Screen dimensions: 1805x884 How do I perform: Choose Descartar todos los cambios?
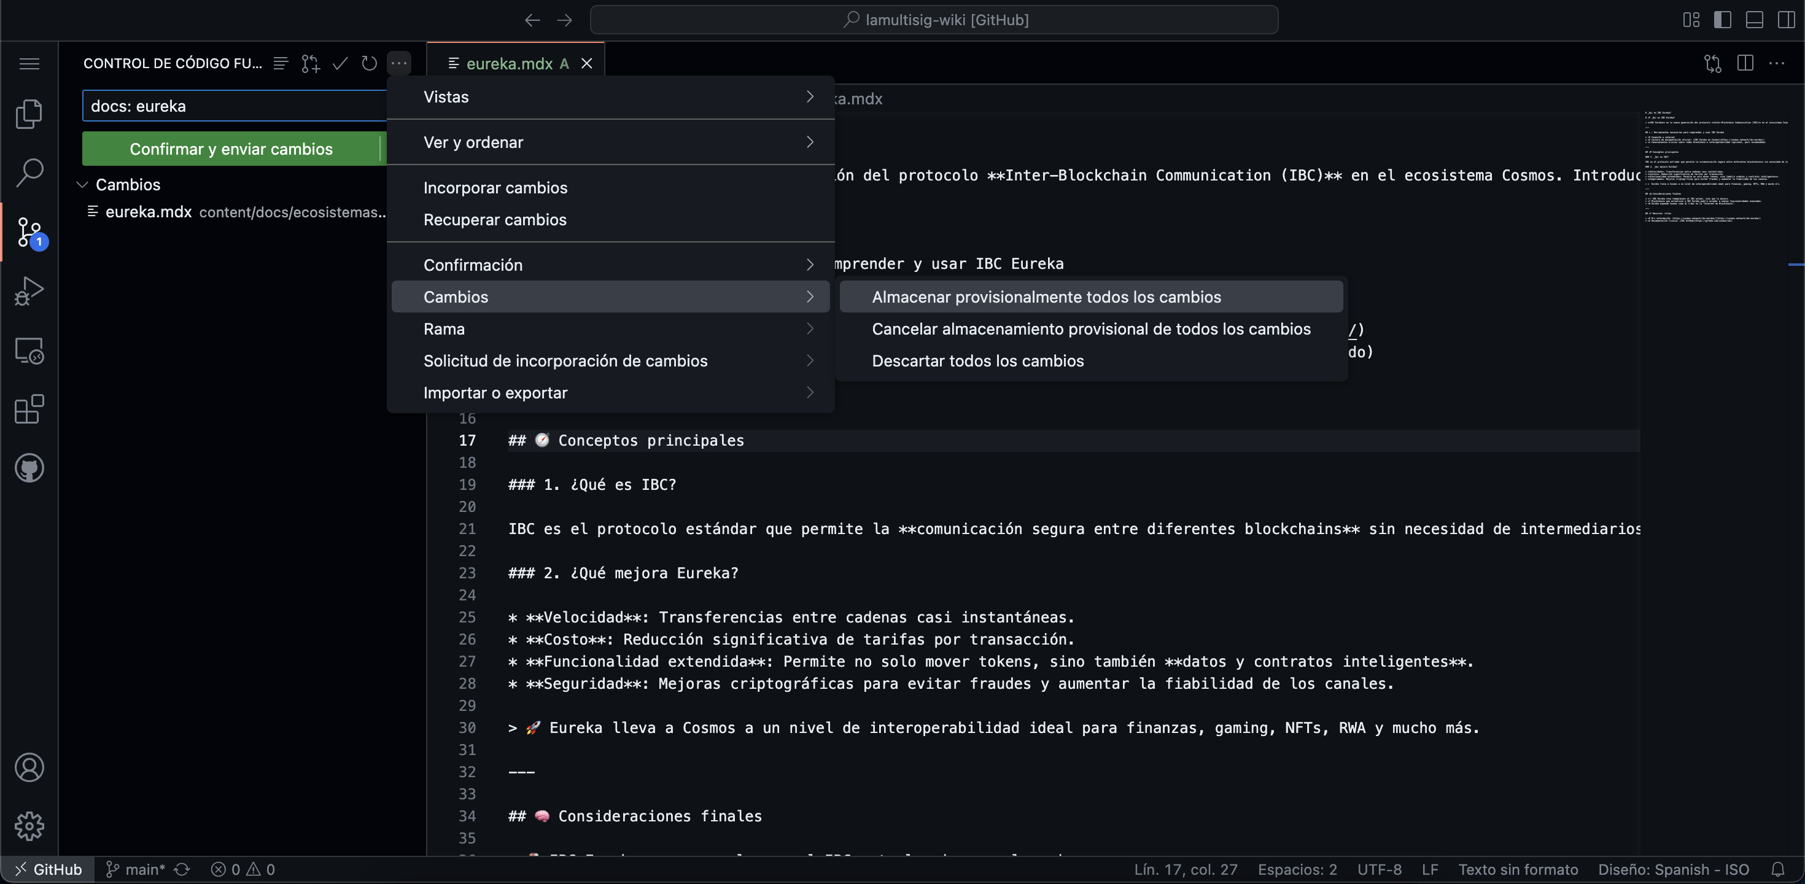tap(1091, 361)
